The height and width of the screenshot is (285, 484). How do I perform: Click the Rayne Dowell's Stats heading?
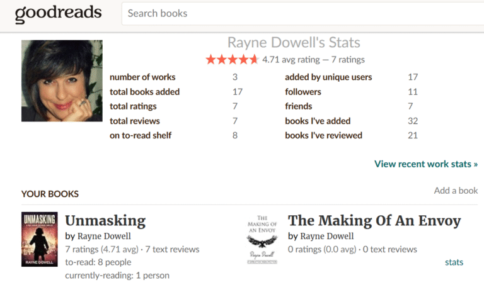click(x=294, y=43)
